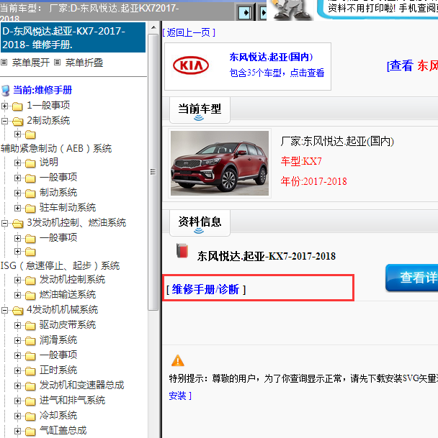Click the 菜单展开 text

(x=31, y=63)
